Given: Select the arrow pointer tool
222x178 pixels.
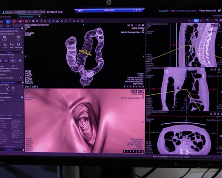Looking at the screenshot, I should coord(37,21).
